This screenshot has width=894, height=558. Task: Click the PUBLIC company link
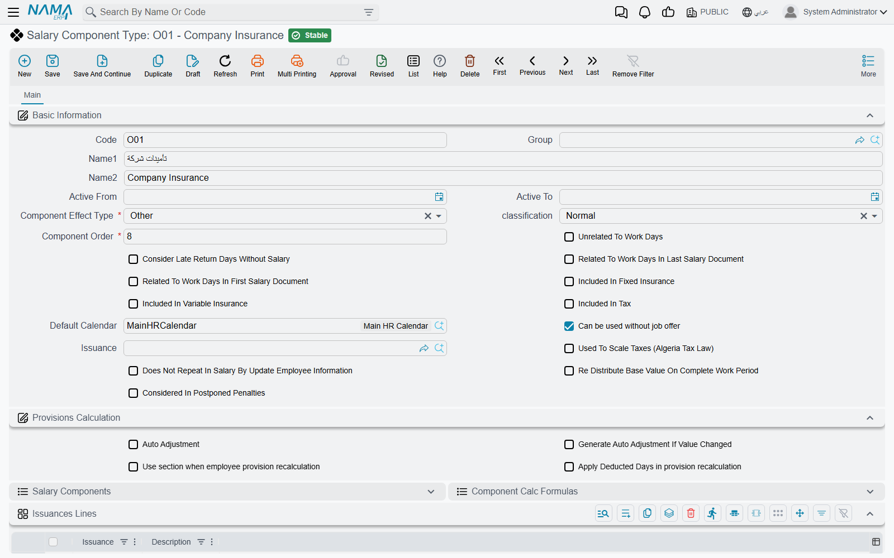tap(707, 12)
